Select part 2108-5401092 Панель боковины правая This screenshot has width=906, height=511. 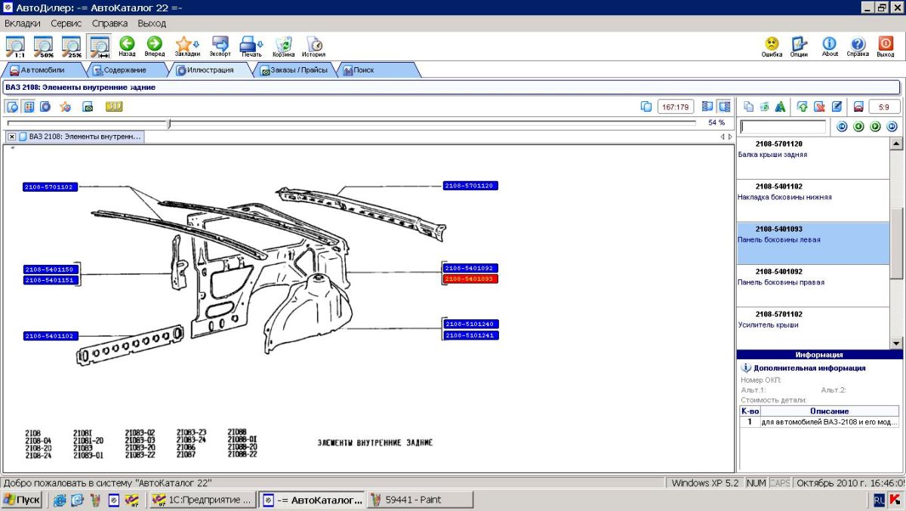tap(813, 285)
